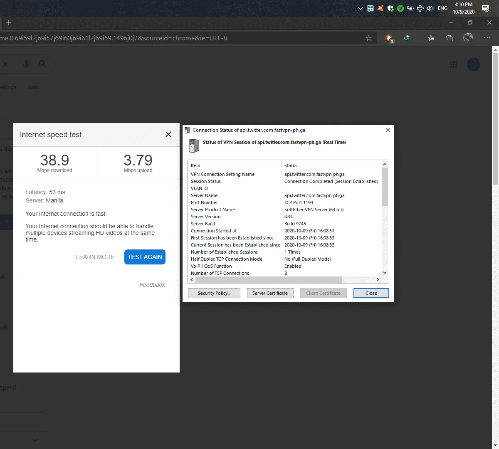
Task: Click scroll-right arrow of status list
Action: click(378, 280)
